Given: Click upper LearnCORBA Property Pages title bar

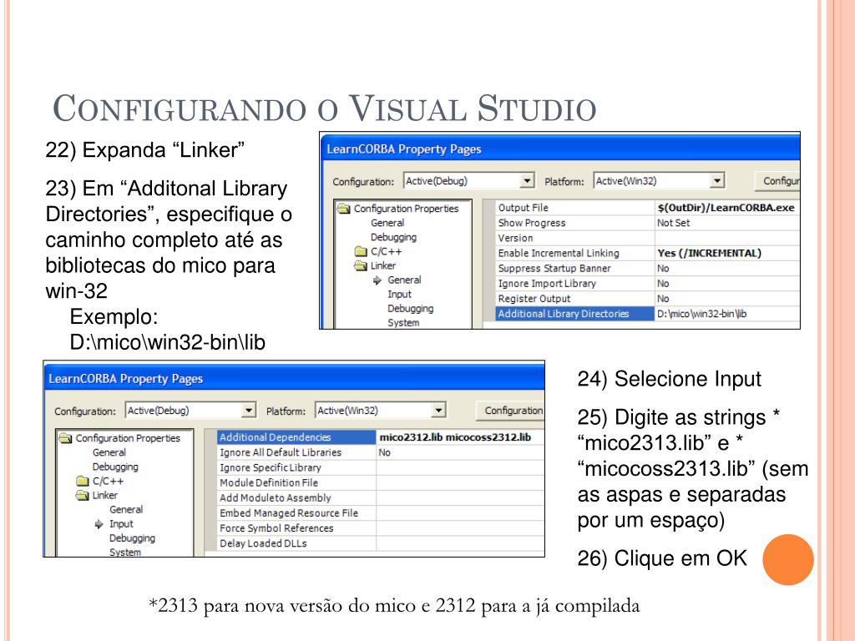Looking at the screenshot, I should pyautogui.click(x=560, y=149).
